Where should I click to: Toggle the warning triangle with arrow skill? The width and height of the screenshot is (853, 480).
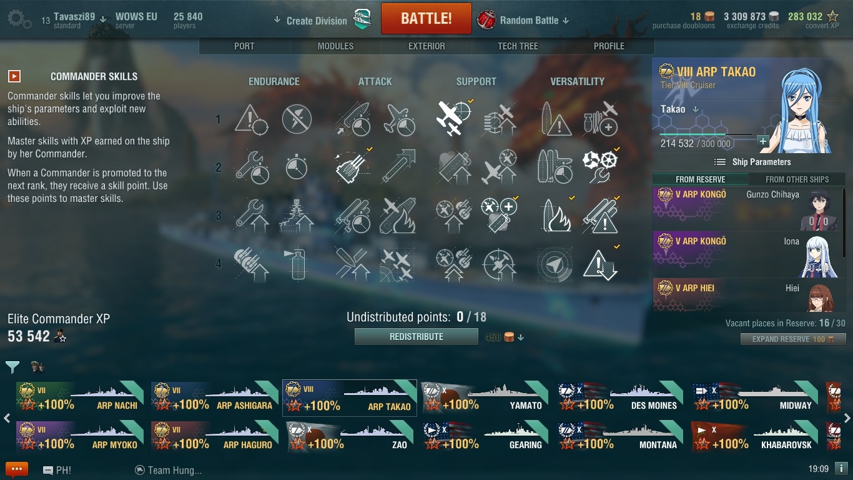600,264
